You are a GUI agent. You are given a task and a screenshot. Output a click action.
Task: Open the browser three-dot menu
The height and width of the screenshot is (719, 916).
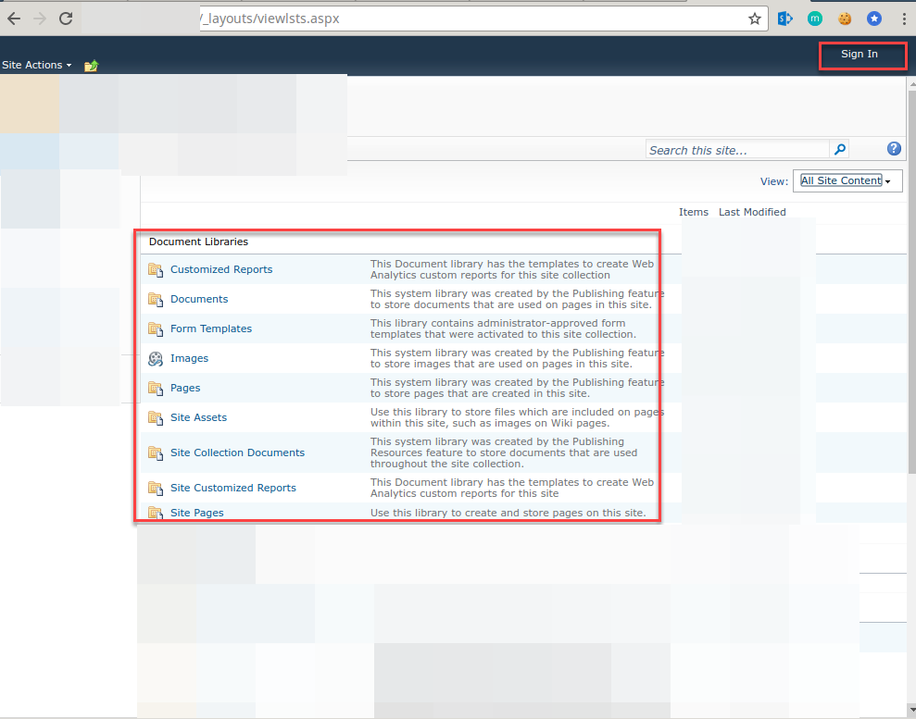(x=904, y=18)
